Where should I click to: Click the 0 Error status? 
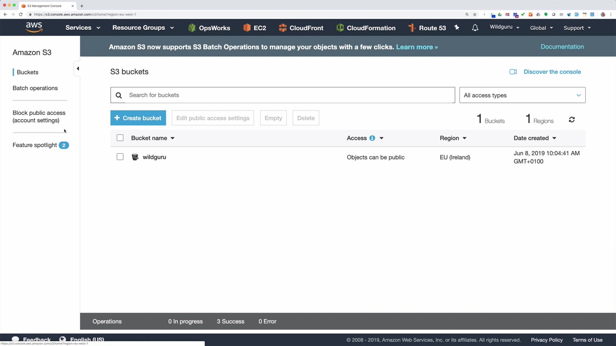268,321
